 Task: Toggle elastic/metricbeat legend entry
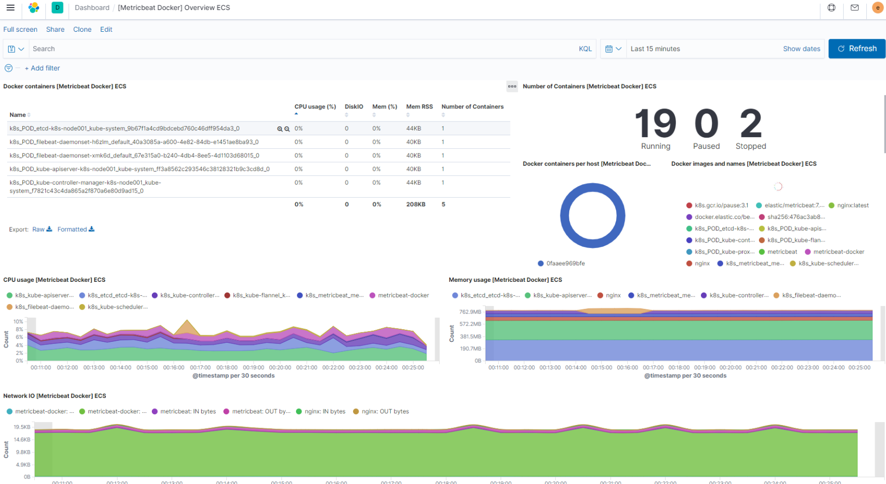click(790, 205)
